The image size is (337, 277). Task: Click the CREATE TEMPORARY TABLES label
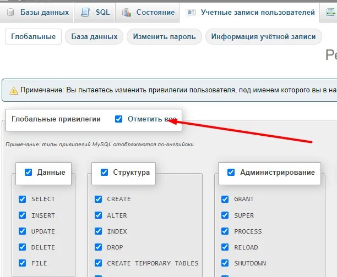click(153, 263)
